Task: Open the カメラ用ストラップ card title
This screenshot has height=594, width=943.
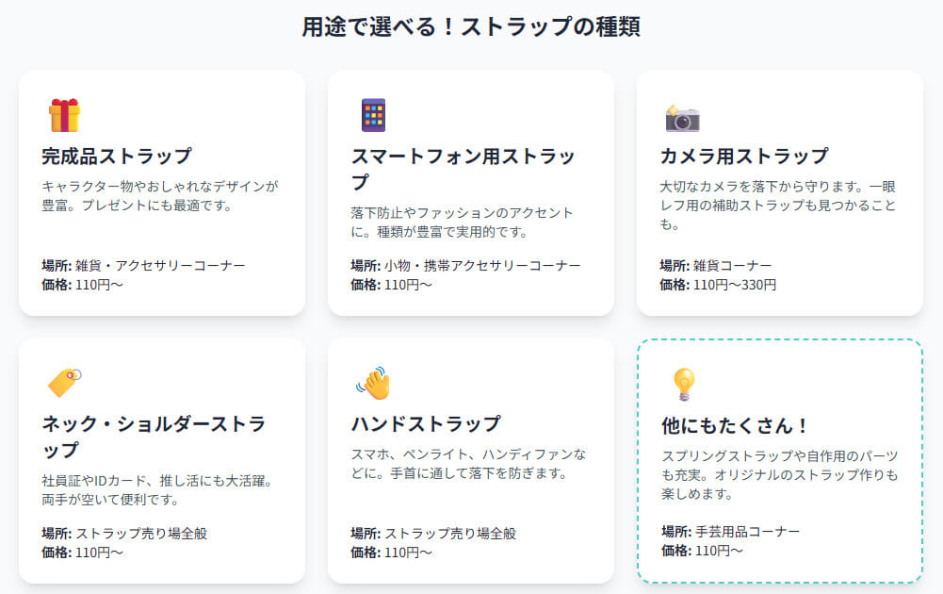Action: click(744, 156)
